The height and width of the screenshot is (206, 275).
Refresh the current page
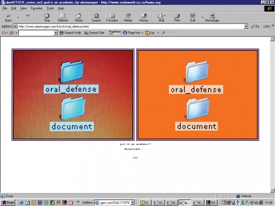tap(63, 18)
